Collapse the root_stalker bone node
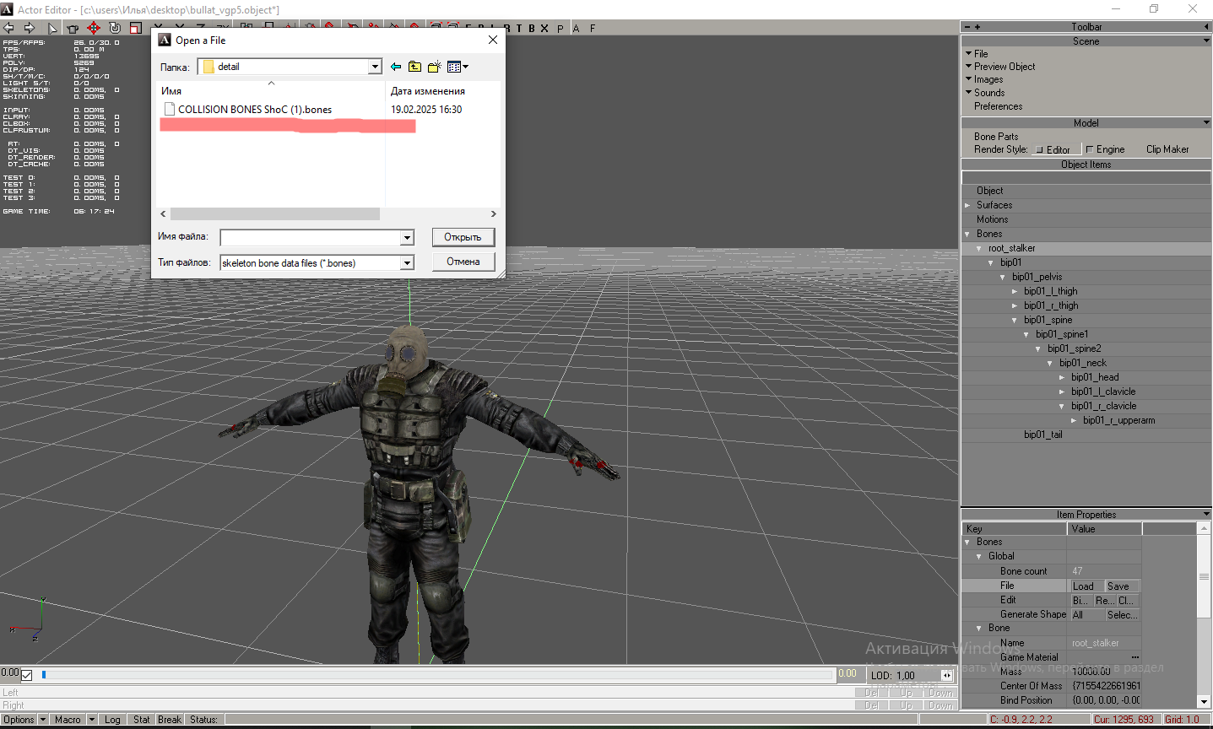 click(x=979, y=248)
